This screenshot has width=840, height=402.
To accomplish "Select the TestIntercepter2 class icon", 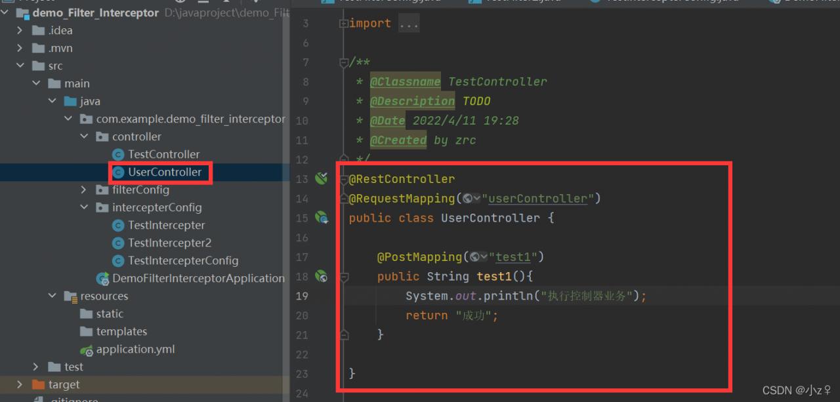I will tap(118, 243).
